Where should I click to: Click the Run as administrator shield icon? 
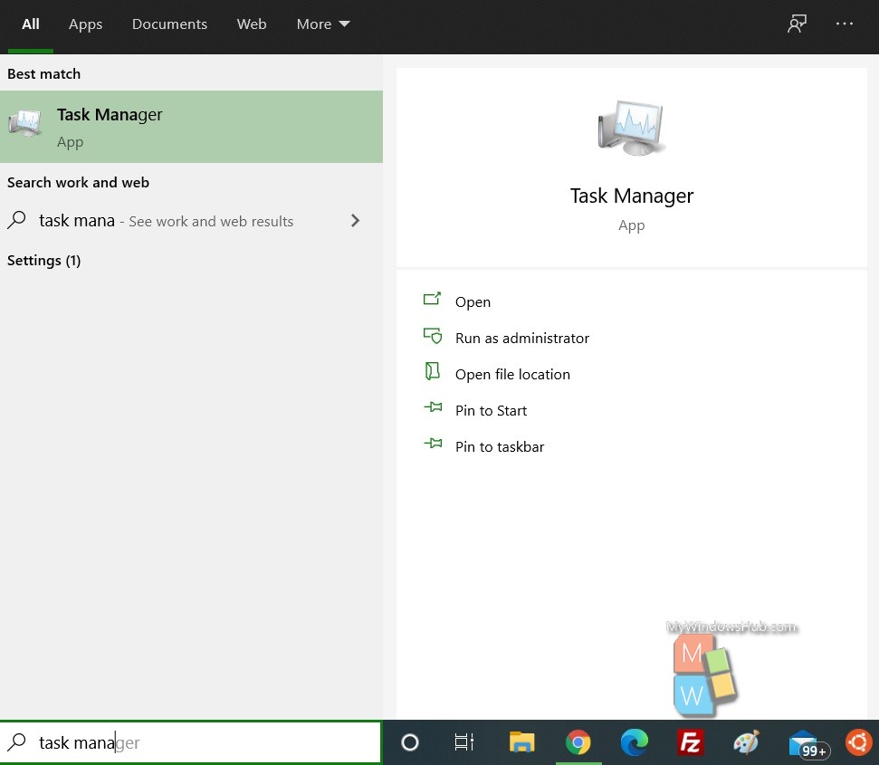click(x=432, y=335)
